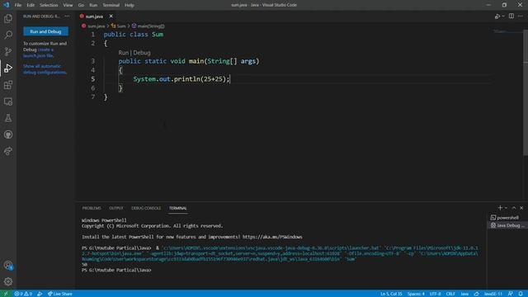Viewport: 528px width, 297px height.
Task: Select the Terminal panel tab
Action: coord(178,208)
